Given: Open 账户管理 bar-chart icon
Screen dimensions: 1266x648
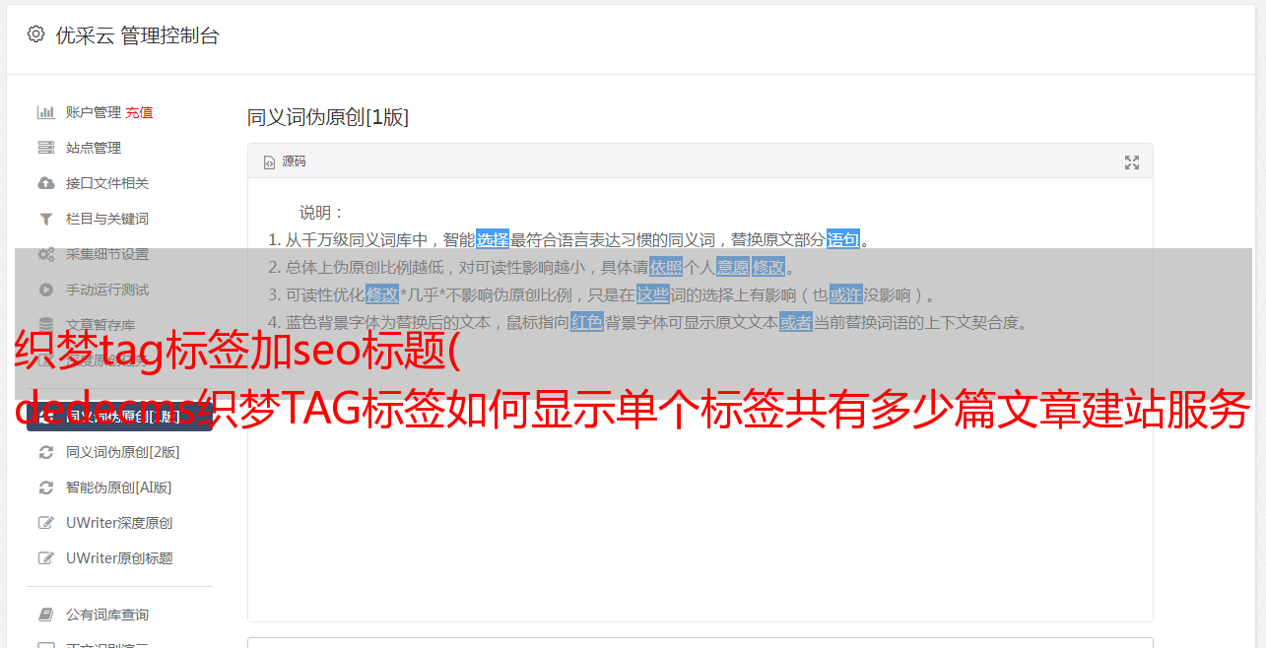Looking at the screenshot, I should click(x=45, y=112).
